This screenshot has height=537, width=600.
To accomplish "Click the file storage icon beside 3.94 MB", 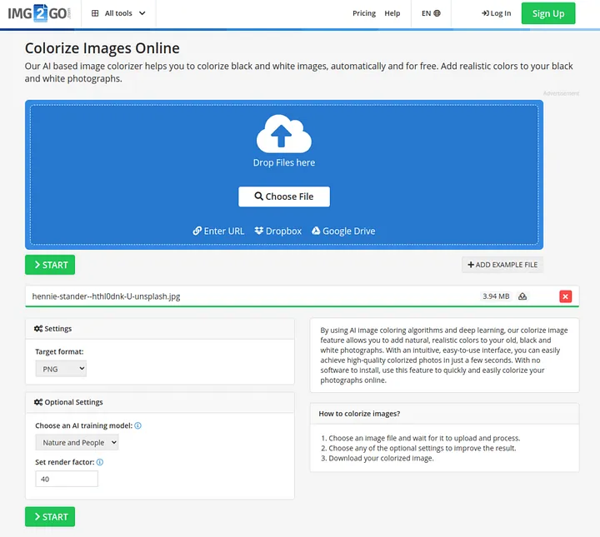I will click(522, 296).
